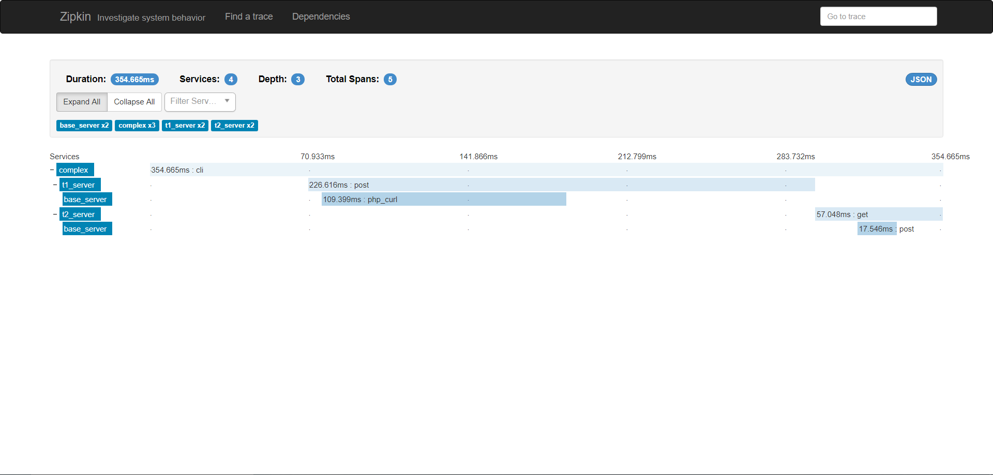Filter by t2_server x2 badge

[234, 126]
